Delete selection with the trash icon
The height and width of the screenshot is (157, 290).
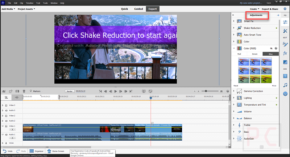point(24,91)
